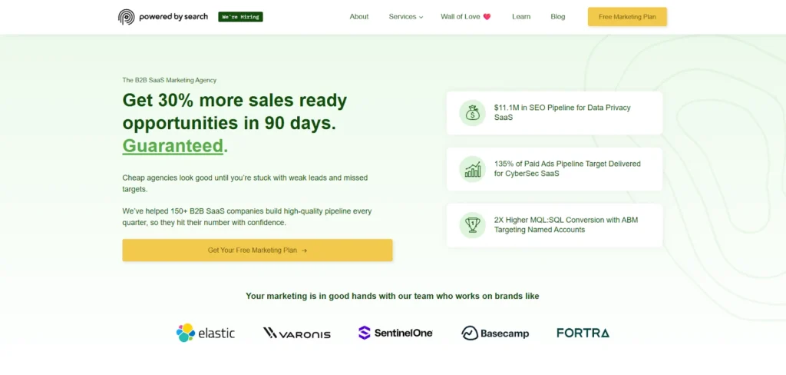Click the Powered by Search logo
786x375 pixels.
point(163,17)
